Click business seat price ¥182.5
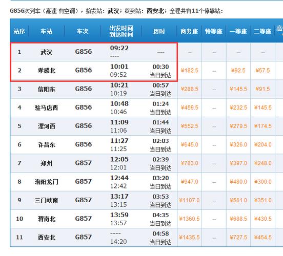The height and width of the screenshot is (256, 283). [x=189, y=70]
